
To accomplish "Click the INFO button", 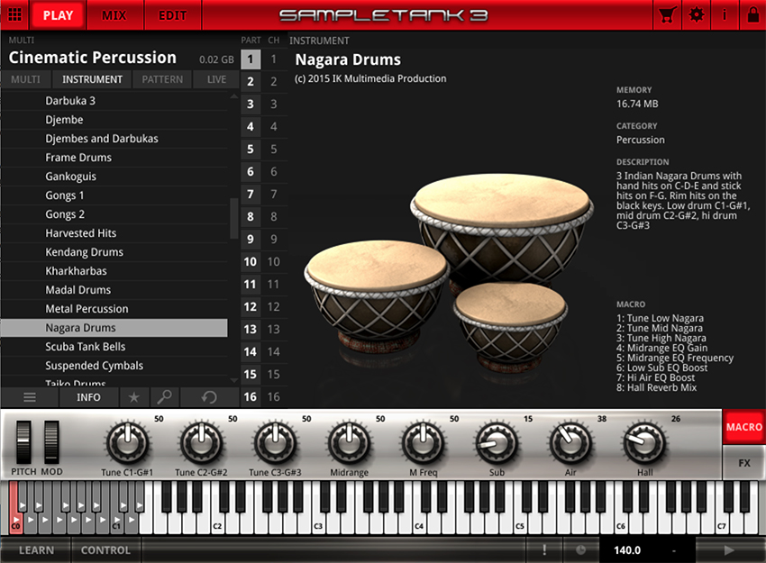I will tap(88, 397).
